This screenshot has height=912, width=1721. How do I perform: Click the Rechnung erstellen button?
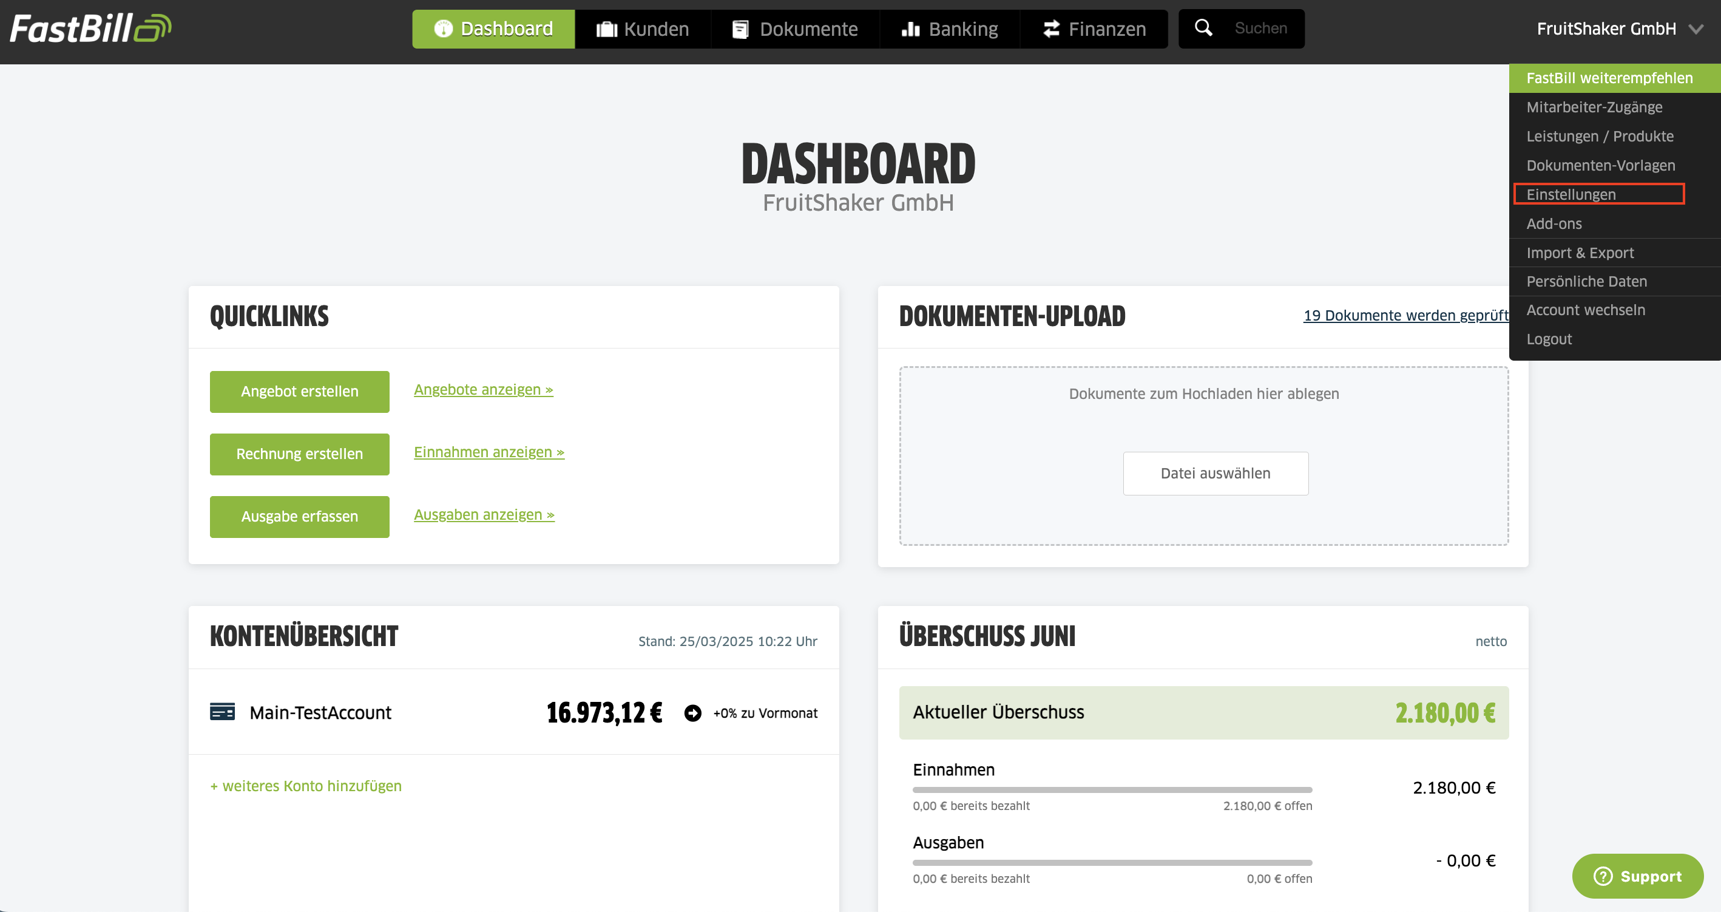pyautogui.click(x=299, y=454)
